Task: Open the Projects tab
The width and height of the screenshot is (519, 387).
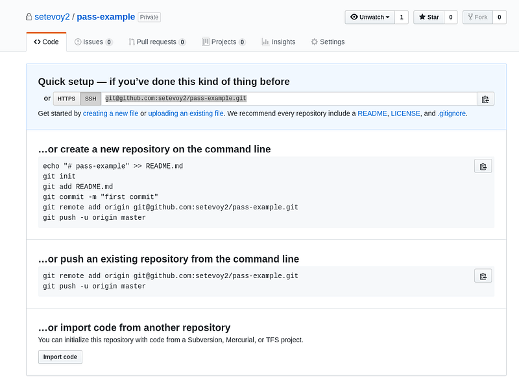Action: (x=224, y=42)
